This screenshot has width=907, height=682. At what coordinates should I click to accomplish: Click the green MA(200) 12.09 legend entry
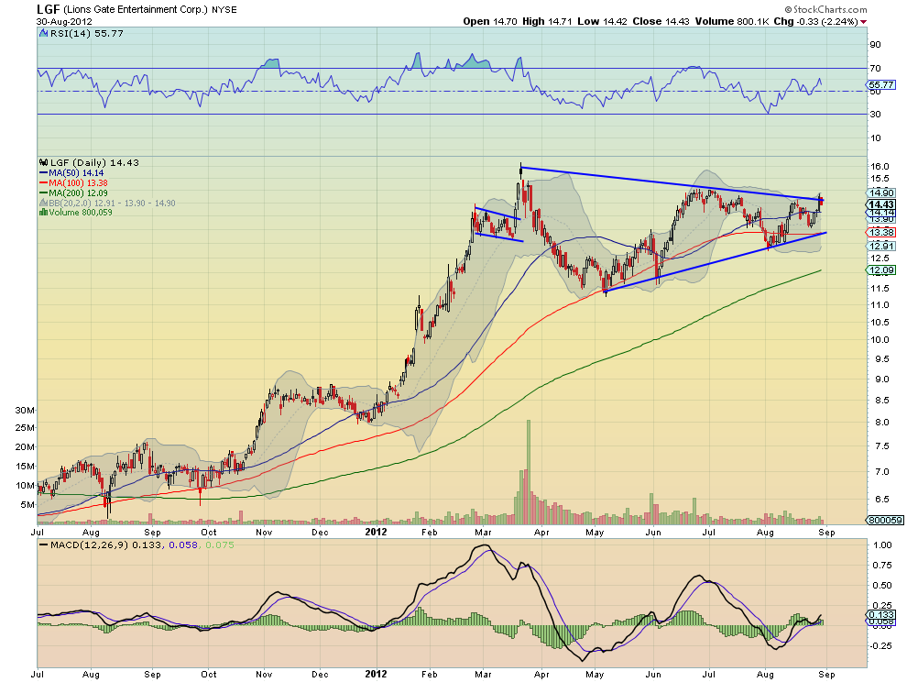coord(77,192)
